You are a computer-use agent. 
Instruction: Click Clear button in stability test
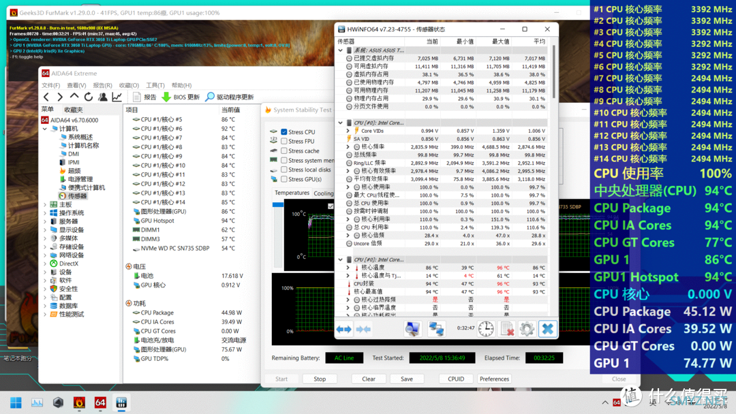coord(369,379)
